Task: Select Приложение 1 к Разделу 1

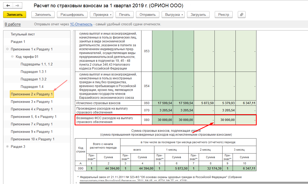Action: 32,49
